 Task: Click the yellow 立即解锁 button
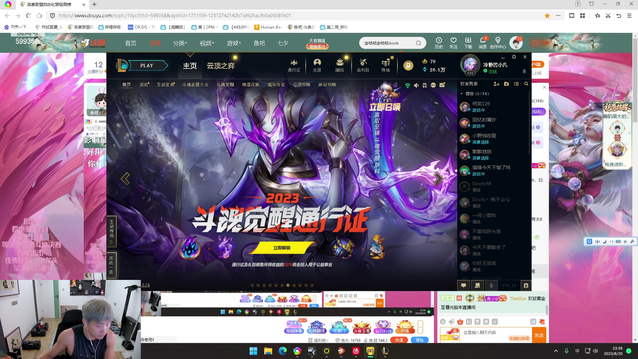click(x=282, y=248)
